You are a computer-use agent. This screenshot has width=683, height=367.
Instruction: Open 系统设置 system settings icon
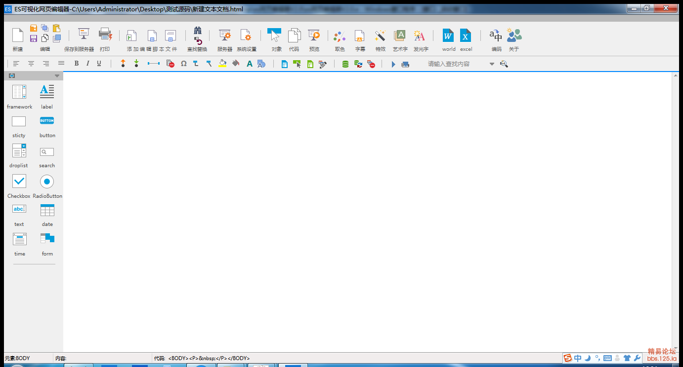pos(246,35)
